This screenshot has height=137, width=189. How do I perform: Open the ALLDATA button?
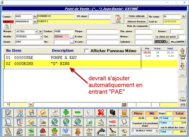point(177,42)
